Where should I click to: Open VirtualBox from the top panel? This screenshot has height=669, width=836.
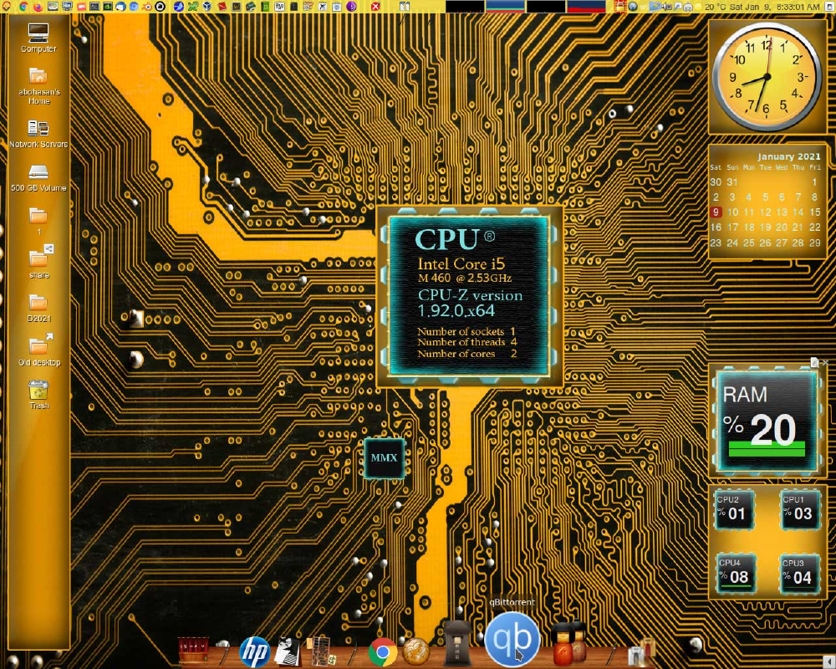click(206, 7)
